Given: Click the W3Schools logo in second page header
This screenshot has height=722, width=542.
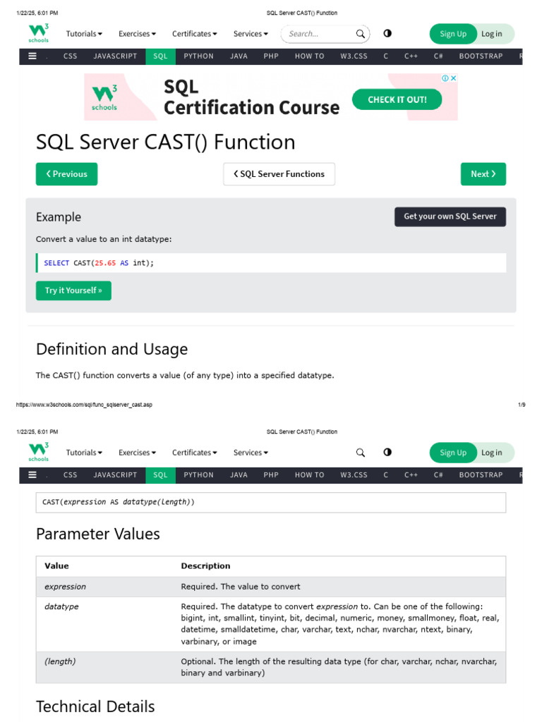Looking at the screenshot, I should [x=39, y=452].
